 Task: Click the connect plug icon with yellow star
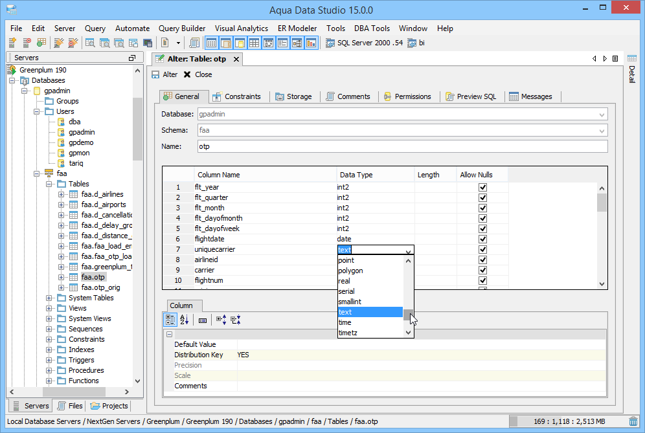[59, 43]
